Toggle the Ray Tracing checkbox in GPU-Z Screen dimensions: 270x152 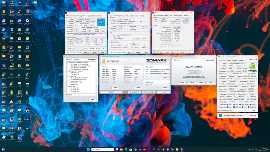[234, 107]
